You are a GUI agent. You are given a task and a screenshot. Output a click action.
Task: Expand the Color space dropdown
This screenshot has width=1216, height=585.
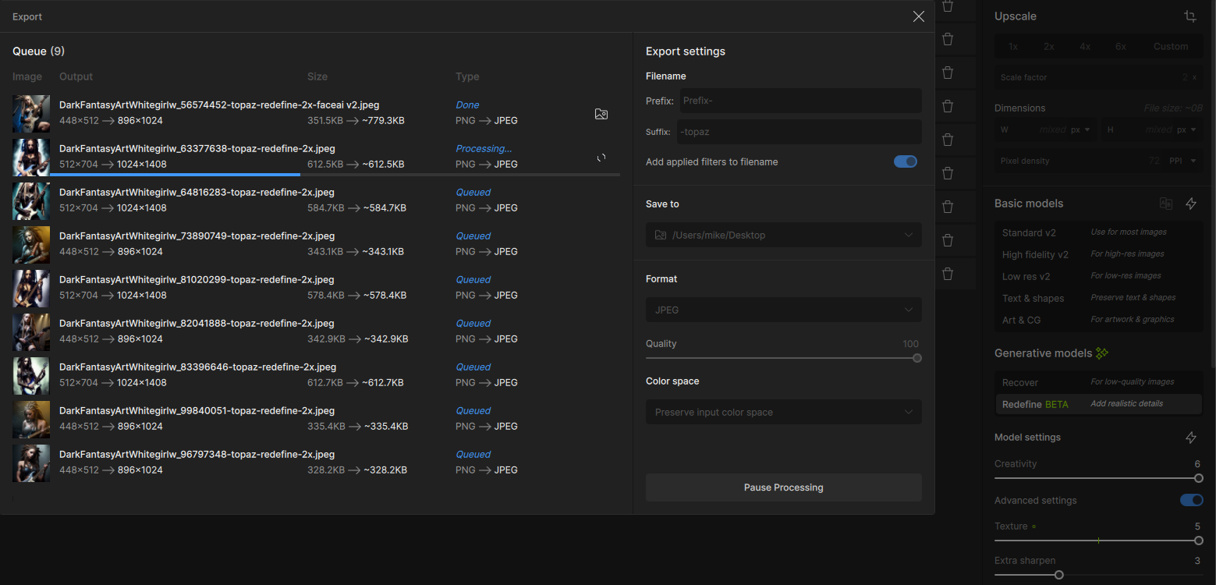[x=783, y=412]
